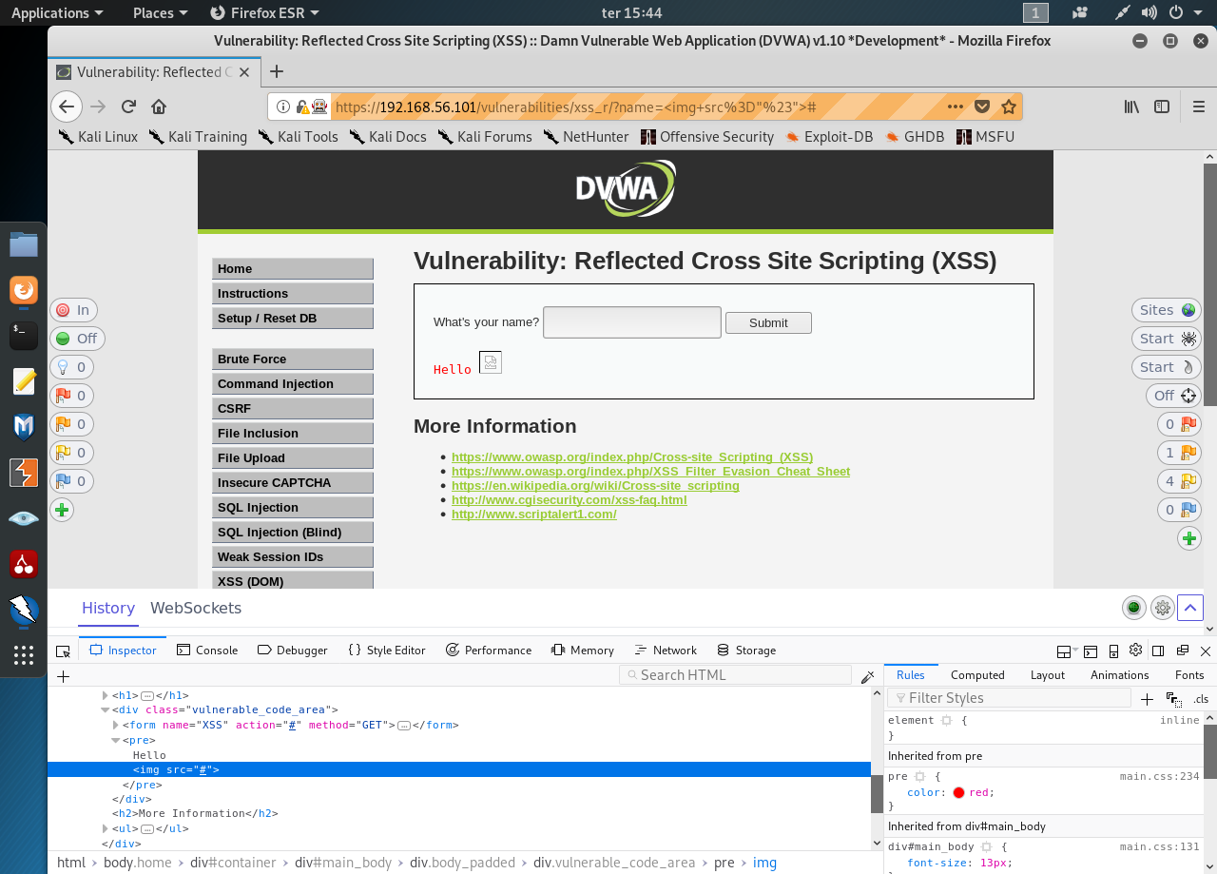Open the Command Injection page
The height and width of the screenshot is (874, 1217).
293,384
